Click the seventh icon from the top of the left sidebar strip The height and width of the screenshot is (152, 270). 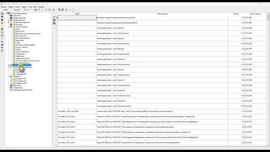[2, 32]
